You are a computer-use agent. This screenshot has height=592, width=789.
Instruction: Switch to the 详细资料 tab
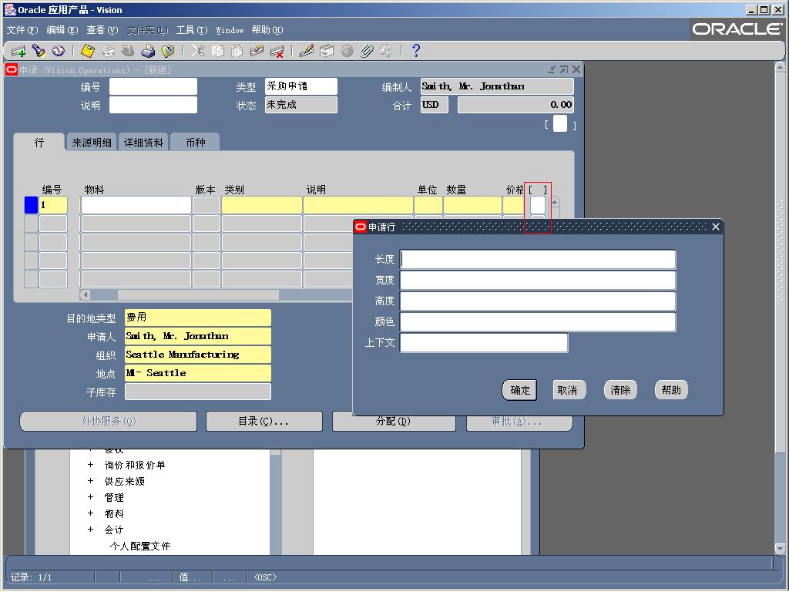[x=143, y=143]
